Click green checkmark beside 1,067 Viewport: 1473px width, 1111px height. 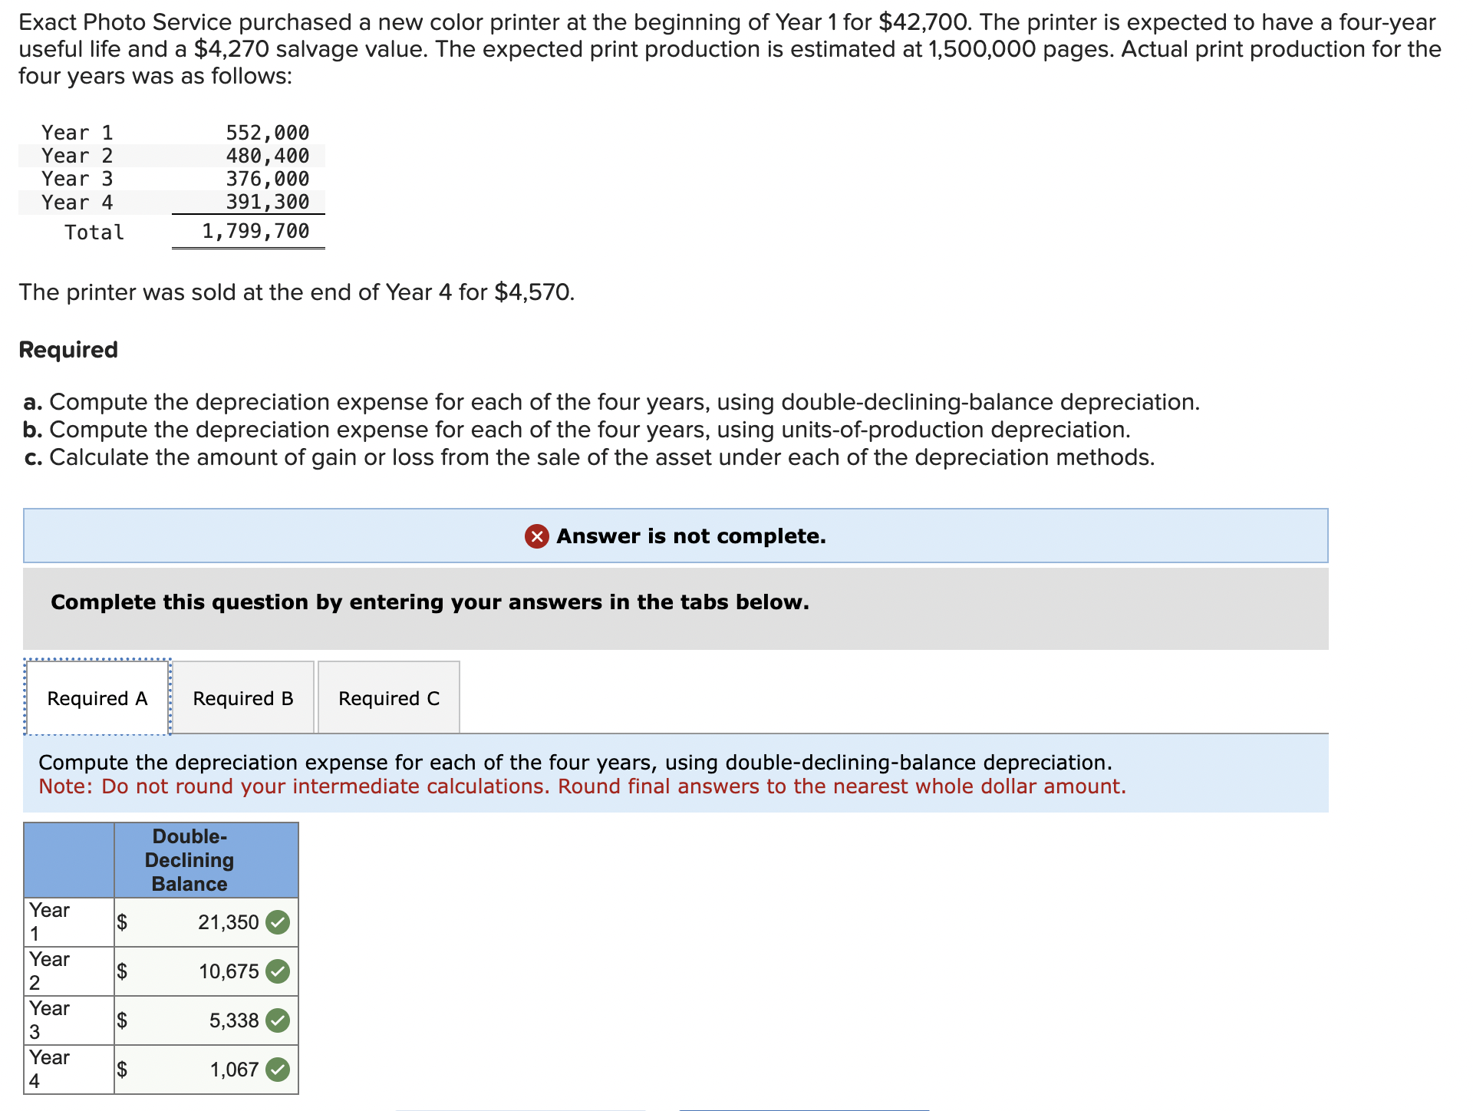point(278,1070)
